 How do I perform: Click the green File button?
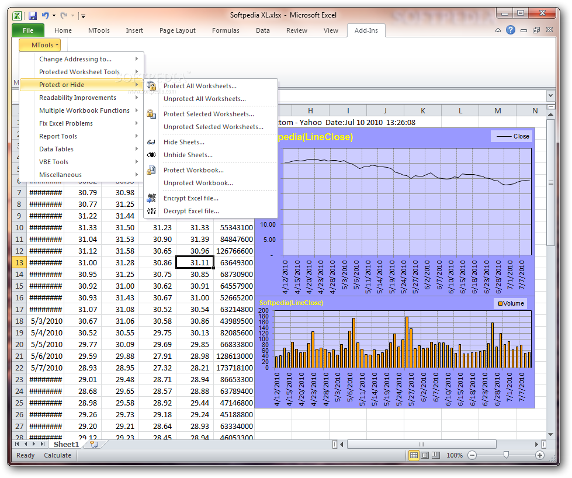(27, 30)
